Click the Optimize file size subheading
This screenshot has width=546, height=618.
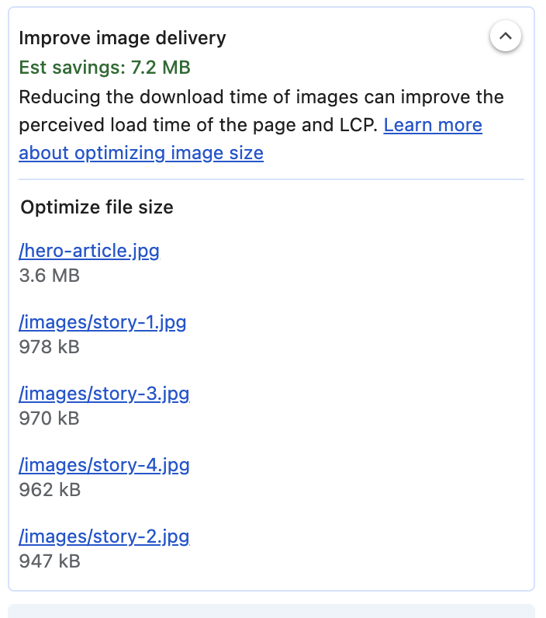97,207
